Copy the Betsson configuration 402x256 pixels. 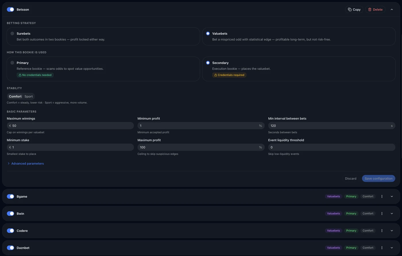pos(354,9)
